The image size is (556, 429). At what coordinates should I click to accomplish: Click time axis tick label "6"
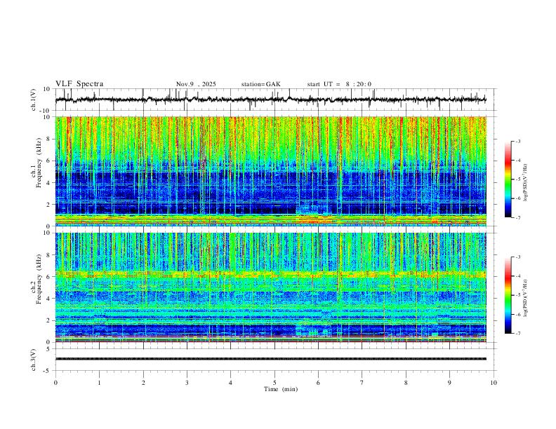(x=318, y=383)
